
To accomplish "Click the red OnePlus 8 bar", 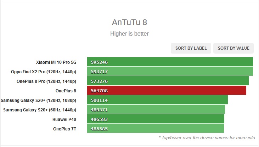I will pyautogui.click(x=167, y=90).
